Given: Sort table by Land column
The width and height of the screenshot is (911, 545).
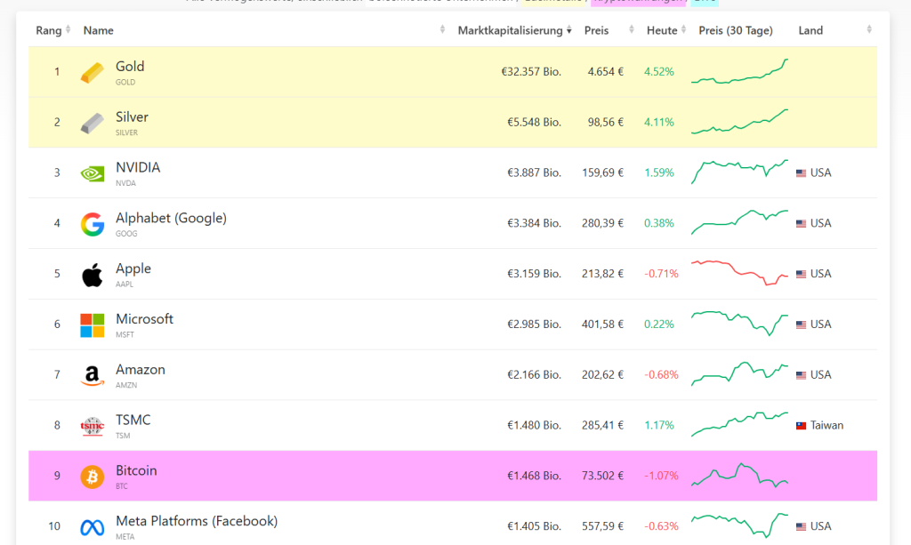Looking at the screenshot, I should point(810,30).
